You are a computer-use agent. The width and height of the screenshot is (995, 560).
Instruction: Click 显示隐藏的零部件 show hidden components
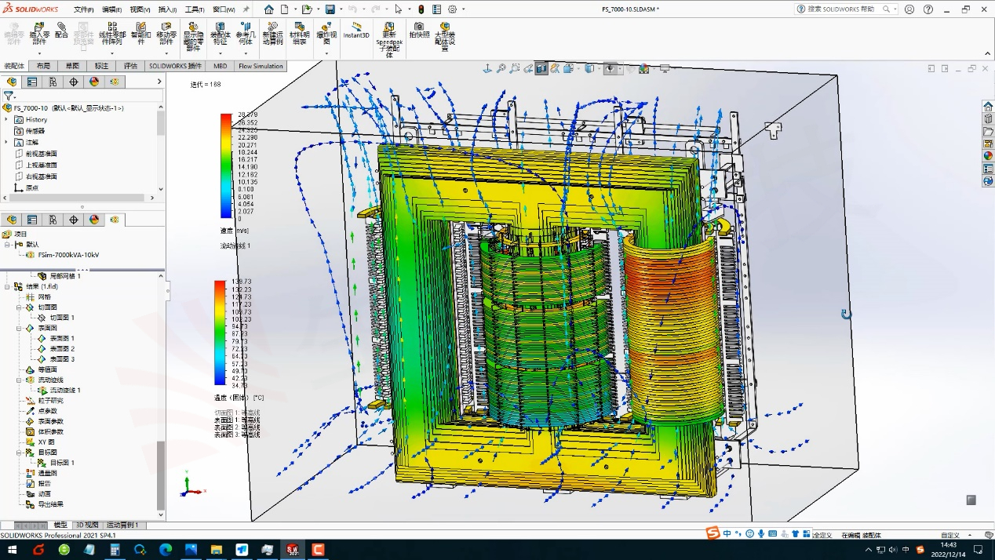(193, 37)
